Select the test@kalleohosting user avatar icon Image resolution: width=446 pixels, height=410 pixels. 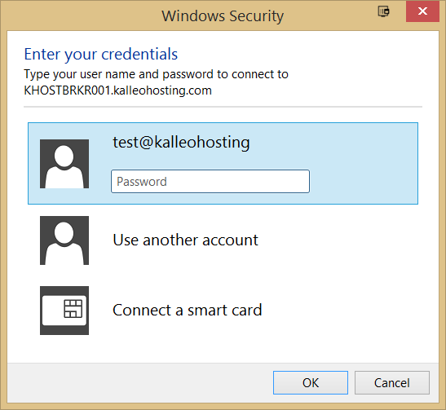64,164
